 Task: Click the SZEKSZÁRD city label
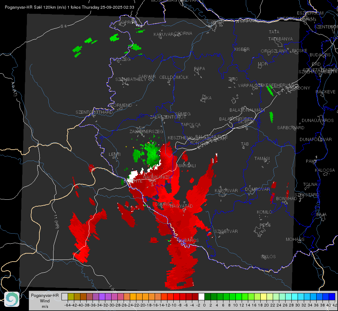point(307,195)
